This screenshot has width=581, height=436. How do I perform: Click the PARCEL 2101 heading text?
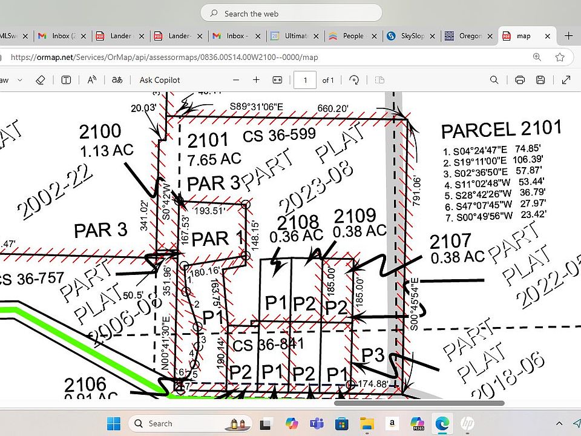[502, 130]
